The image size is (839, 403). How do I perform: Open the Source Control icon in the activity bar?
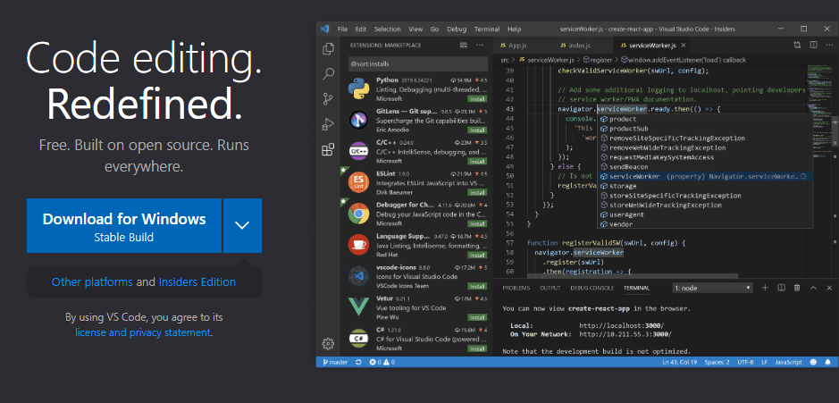[328, 99]
